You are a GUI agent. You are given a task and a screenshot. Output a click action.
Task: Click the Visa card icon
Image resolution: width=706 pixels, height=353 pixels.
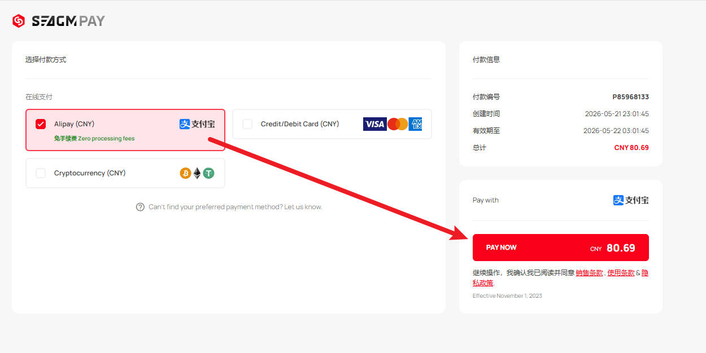click(x=374, y=124)
